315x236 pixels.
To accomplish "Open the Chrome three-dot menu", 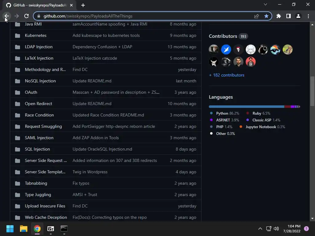I will pos(308,16).
